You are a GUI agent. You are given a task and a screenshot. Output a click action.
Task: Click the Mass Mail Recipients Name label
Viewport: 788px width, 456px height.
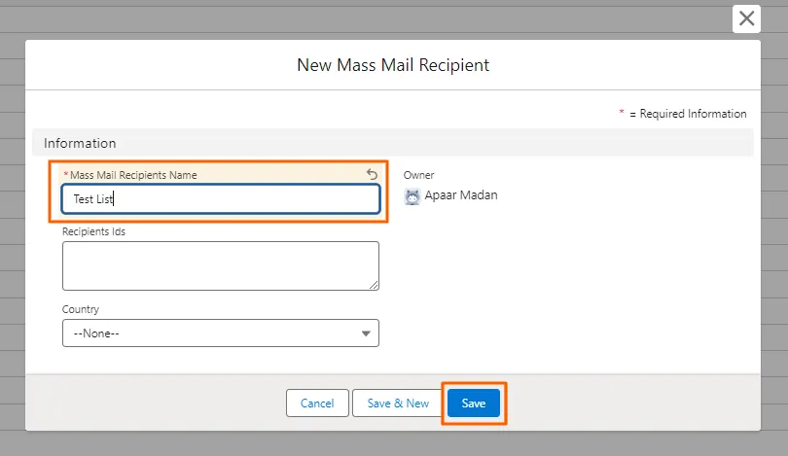pos(133,175)
